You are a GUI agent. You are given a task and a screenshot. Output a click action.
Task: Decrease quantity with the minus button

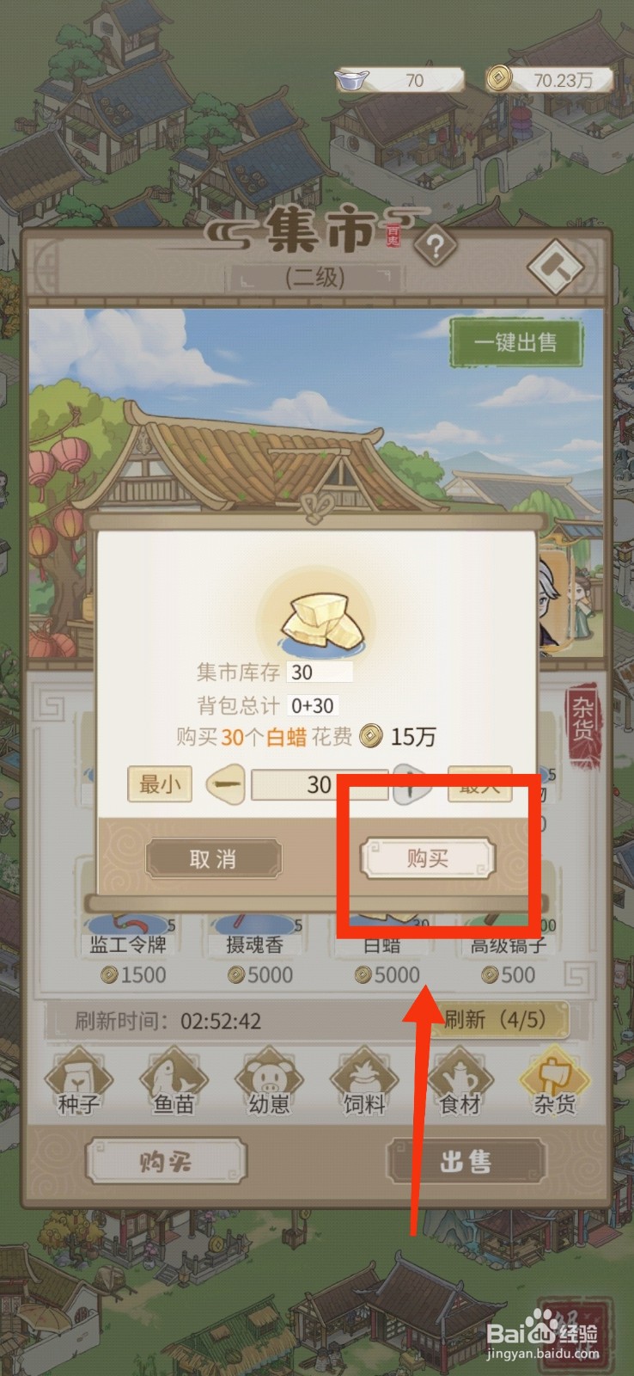coord(225,784)
